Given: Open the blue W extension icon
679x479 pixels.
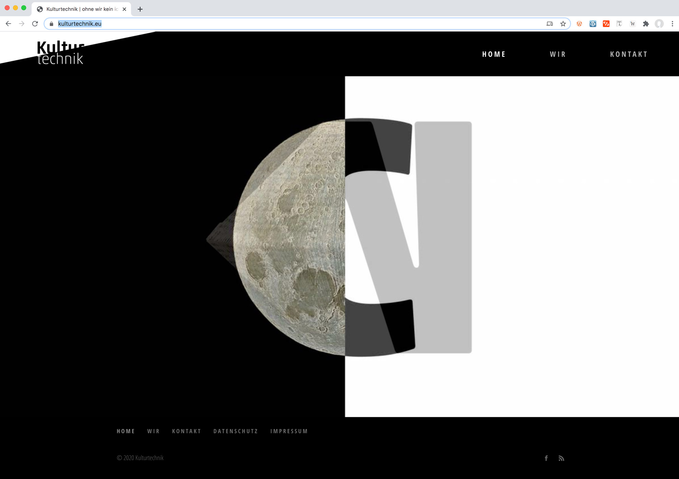Looking at the screenshot, I should tap(593, 24).
